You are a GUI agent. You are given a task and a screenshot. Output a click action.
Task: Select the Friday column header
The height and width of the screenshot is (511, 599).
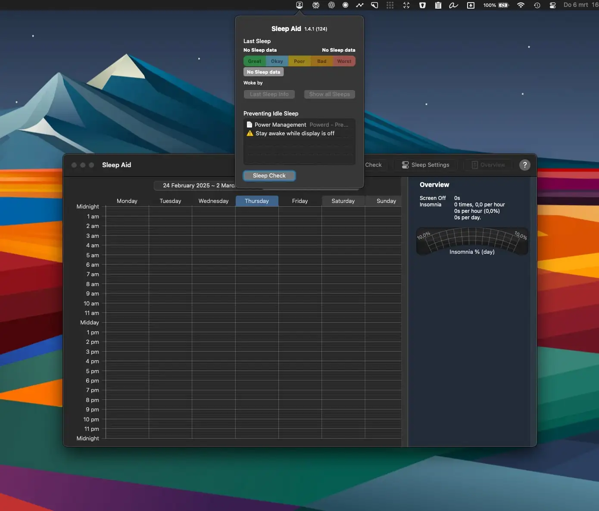pos(300,201)
